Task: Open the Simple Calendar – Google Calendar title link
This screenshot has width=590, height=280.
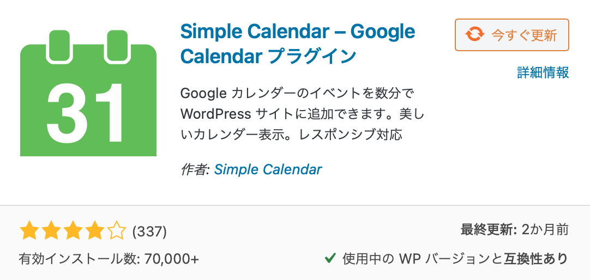Action: (297, 44)
